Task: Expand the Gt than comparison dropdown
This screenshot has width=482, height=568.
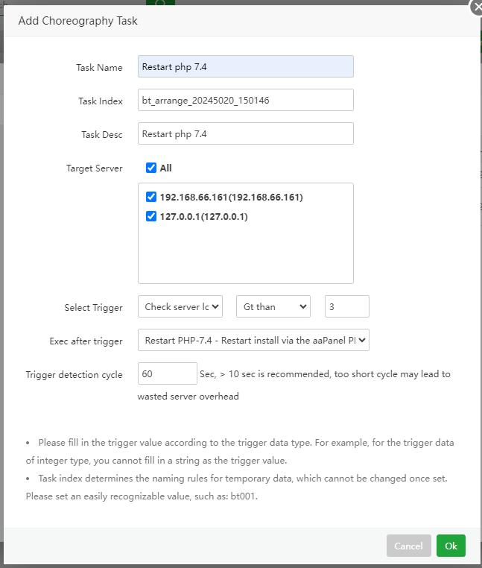Action: coord(273,306)
